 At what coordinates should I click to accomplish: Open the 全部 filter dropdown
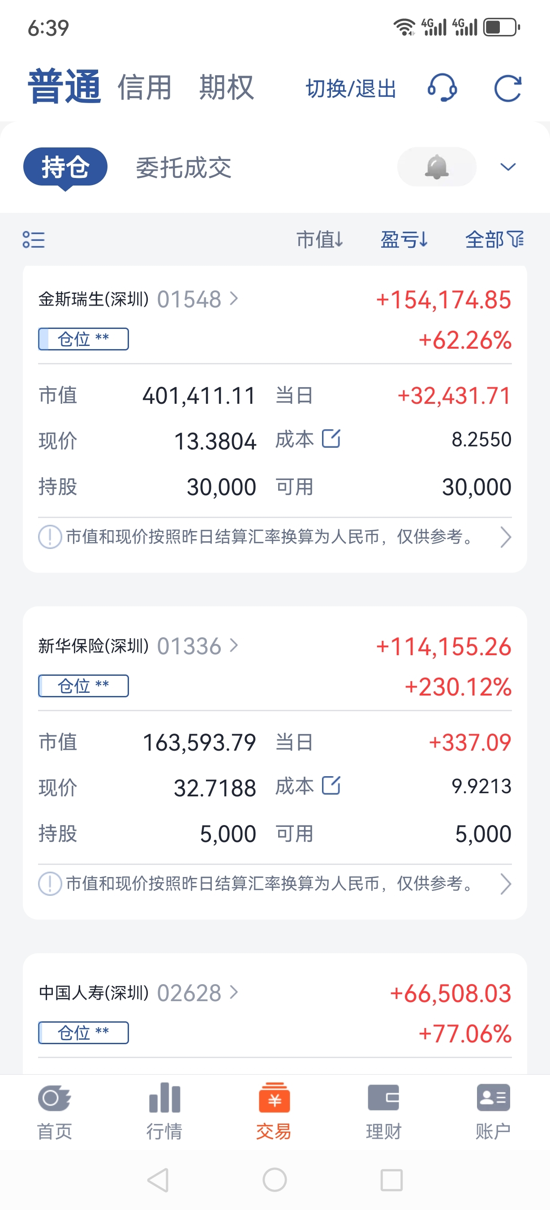click(494, 240)
